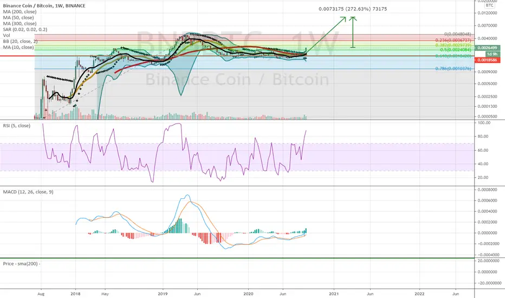
Task: Click the 2019 label on the time axis
Action: (x=163, y=294)
